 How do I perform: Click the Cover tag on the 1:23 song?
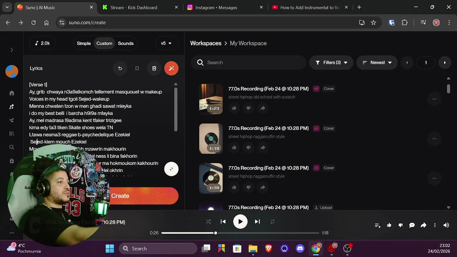(329, 89)
